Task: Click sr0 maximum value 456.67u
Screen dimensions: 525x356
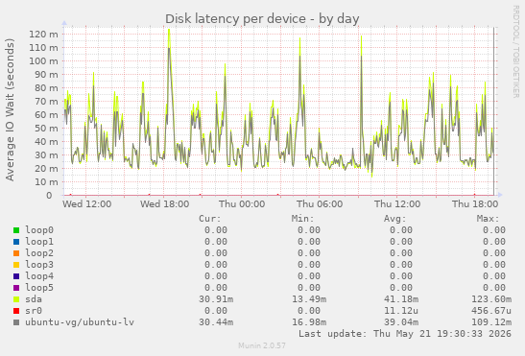Action: 491,311
